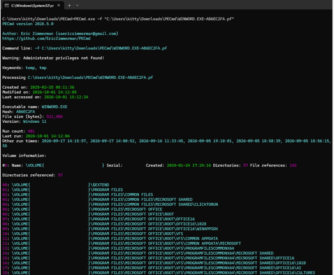Click the File references value 142
The image size is (334, 275).
tap(293, 165)
